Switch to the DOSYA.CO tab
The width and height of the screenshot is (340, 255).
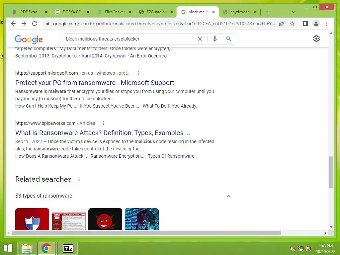(x=72, y=12)
